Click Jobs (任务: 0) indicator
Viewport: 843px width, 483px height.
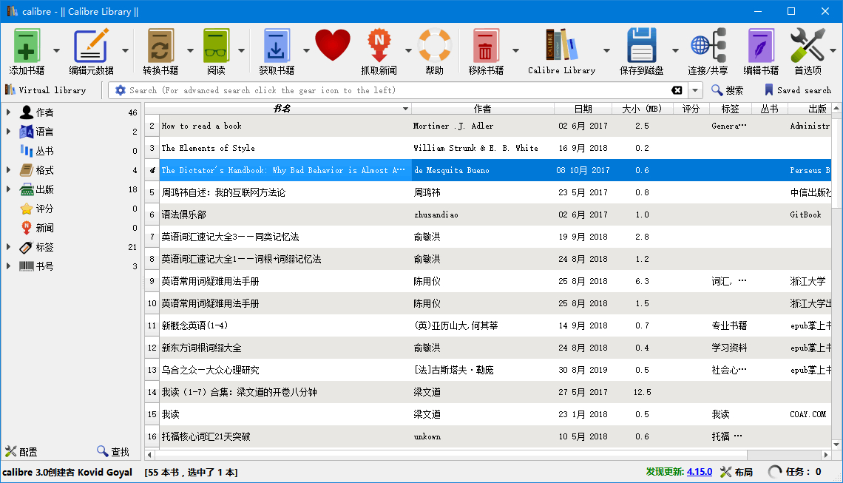[795, 472]
